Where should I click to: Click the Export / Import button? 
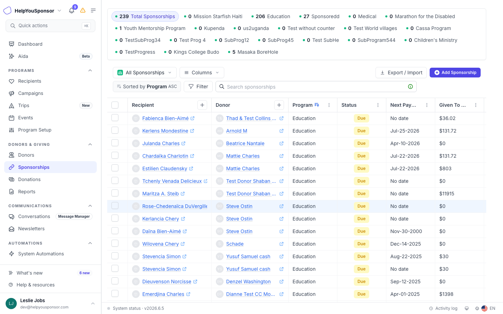coord(401,73)
